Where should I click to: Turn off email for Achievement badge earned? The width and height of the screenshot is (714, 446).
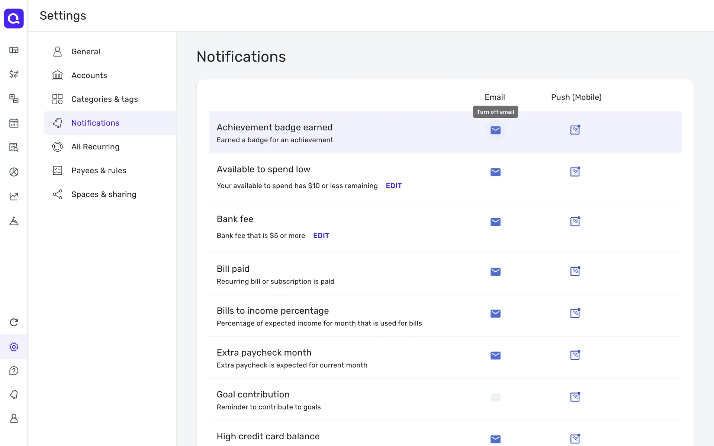click(495, 130)
